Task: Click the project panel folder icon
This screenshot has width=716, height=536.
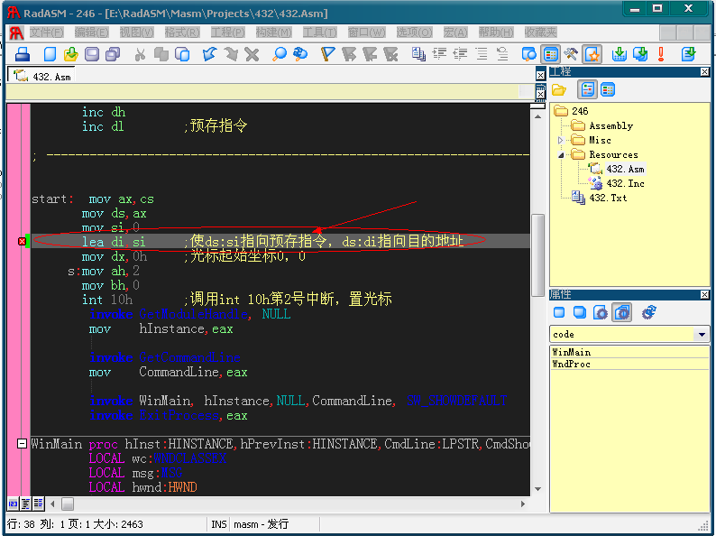Action: (x=559, y=89)
